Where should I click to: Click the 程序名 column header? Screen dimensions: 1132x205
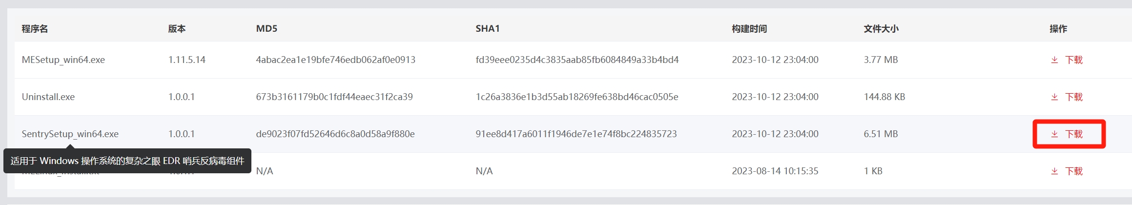coord(35,29)
